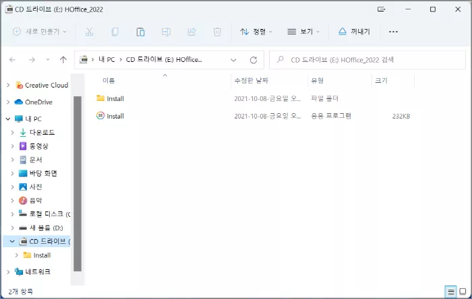
Task: Click 내 PC in the address breadcrumb
Action: 107,59
